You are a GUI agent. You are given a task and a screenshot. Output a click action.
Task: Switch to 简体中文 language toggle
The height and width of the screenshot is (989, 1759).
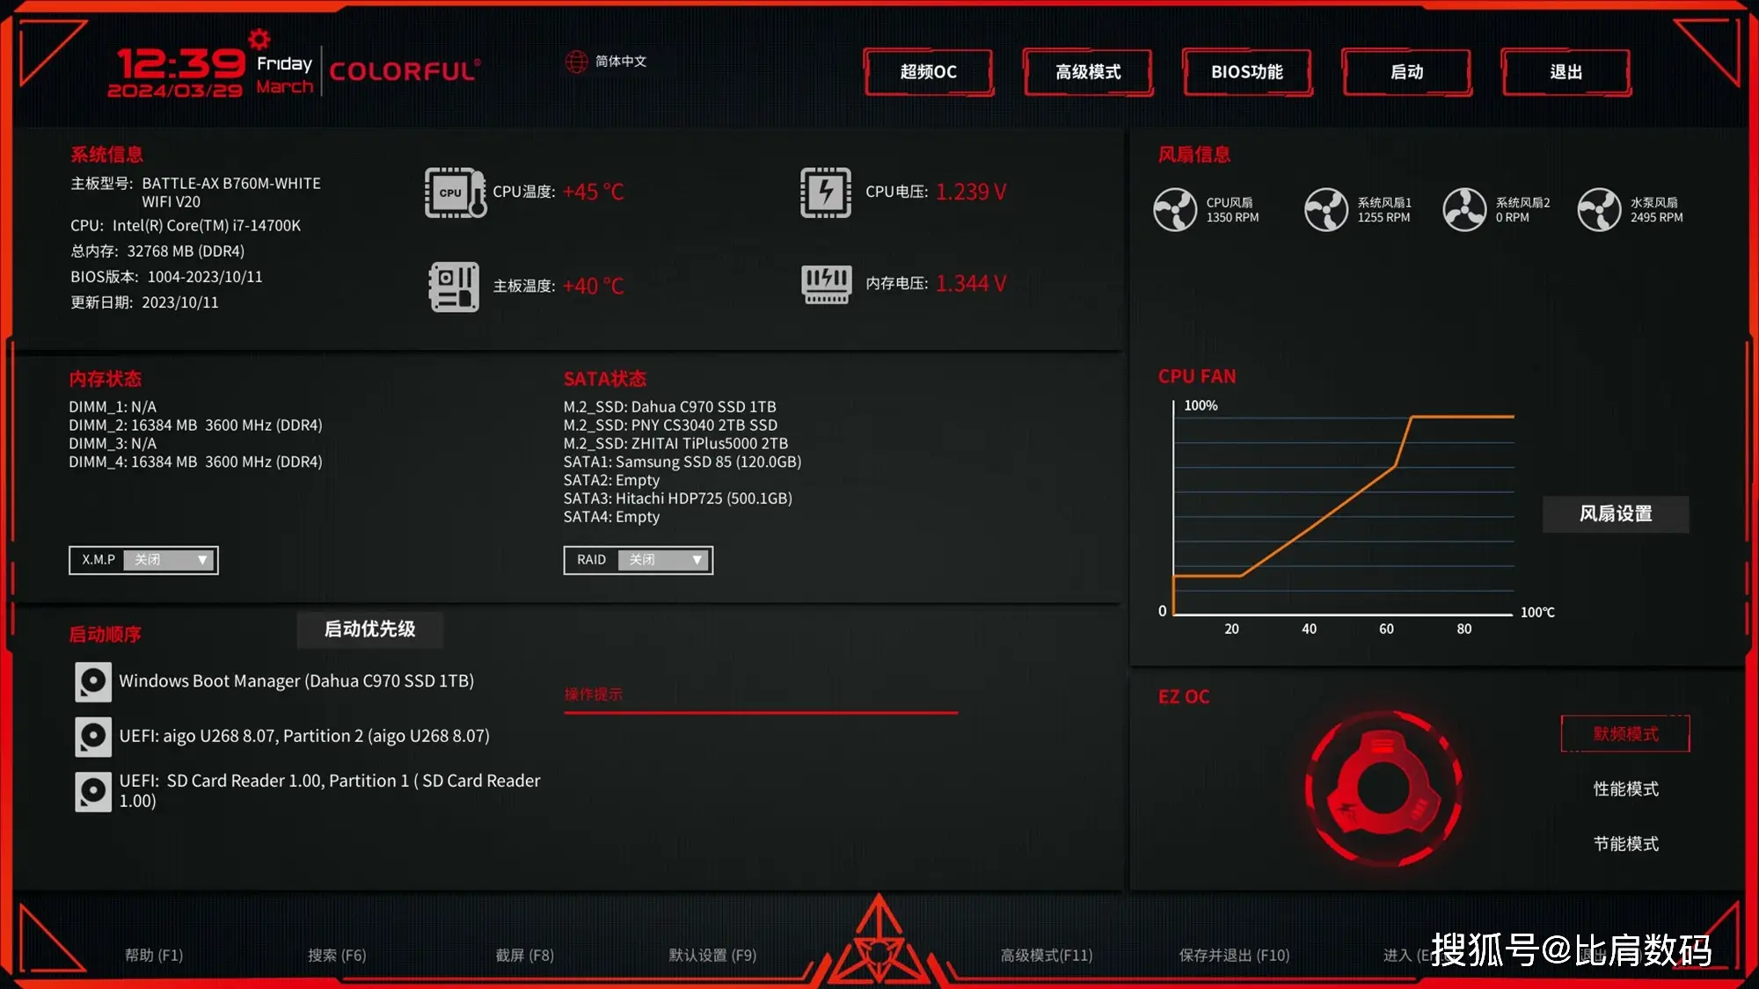[x=610, y=61]
